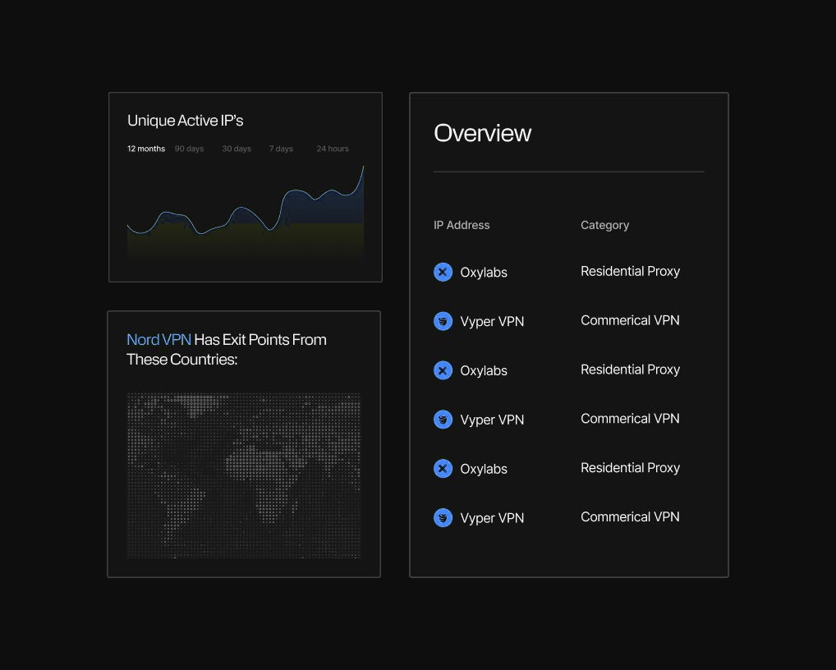Screen dimensions: 836x670
Task: Click the Unique Active IP's title
Action: click(185, 121)
